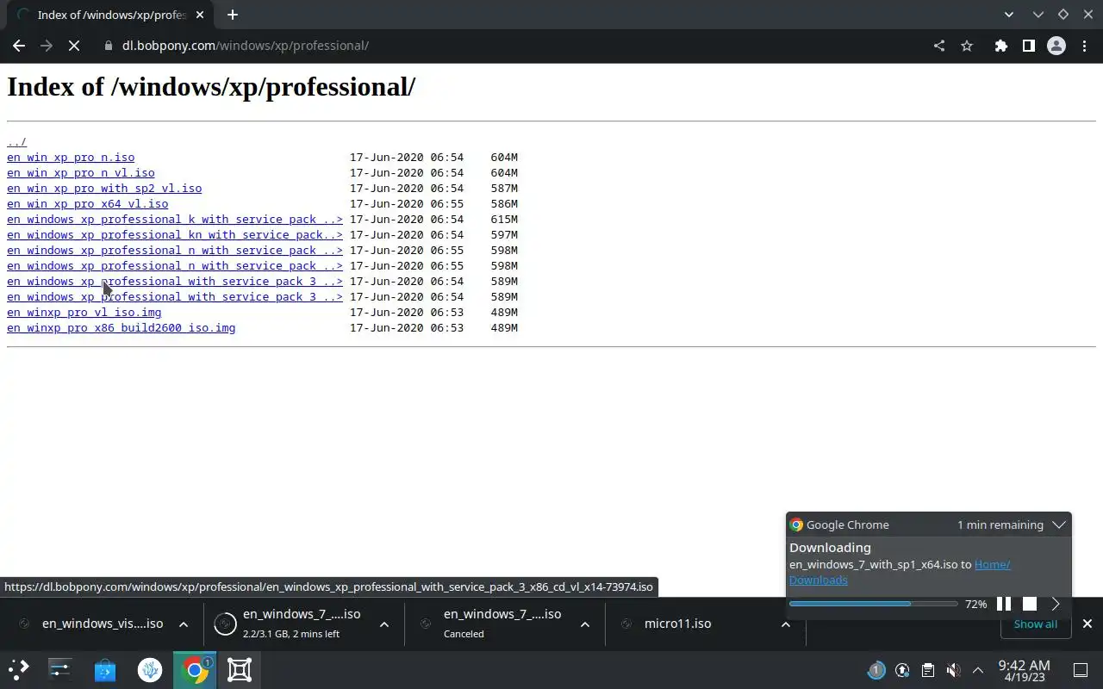
Task: Open the Extensions puzzle piece menu
Action: coord(1000,46)
